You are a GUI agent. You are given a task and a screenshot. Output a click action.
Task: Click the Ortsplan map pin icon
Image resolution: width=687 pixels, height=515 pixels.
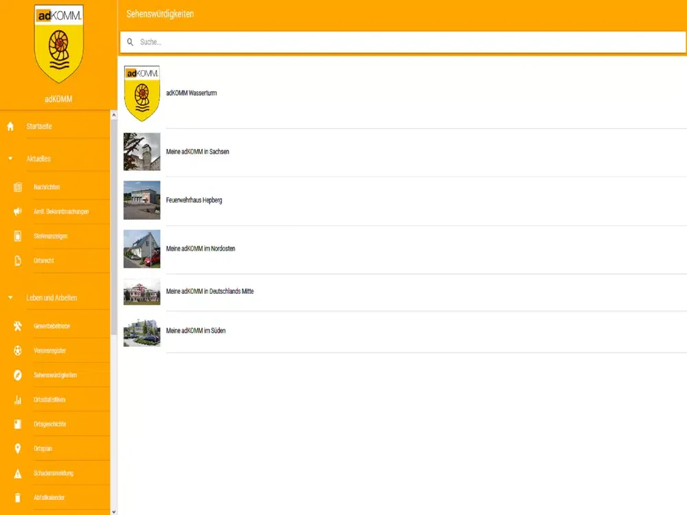[x=18, y=449]
